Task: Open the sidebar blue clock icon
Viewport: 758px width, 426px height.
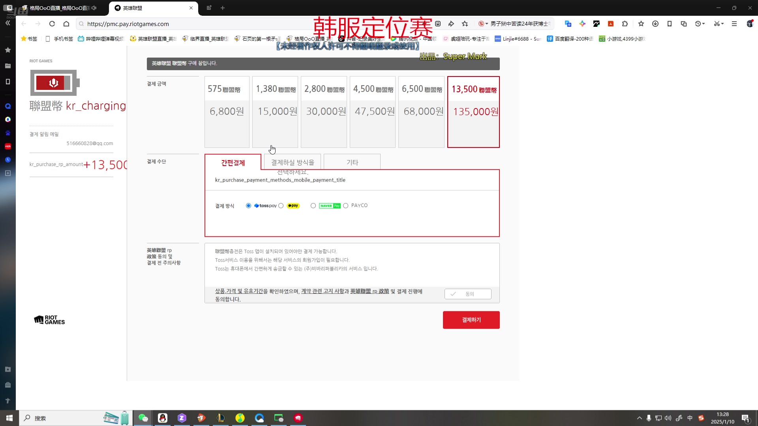Action: (8, 160)
